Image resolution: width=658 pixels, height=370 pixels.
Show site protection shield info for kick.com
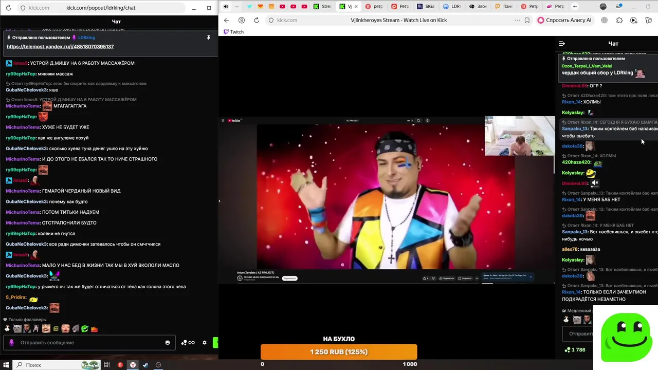(x=271, y=20)
